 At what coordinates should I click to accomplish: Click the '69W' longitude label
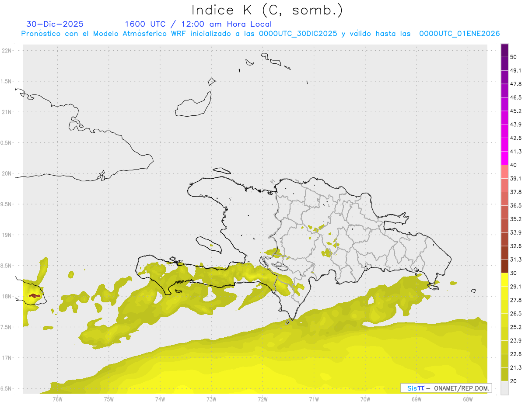click(416, 399)
